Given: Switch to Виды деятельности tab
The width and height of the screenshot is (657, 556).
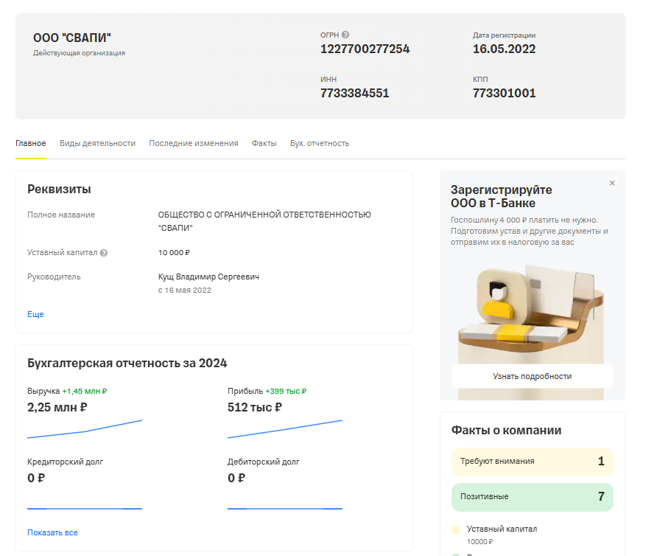Looking at the screenshot, I should 97,143.
